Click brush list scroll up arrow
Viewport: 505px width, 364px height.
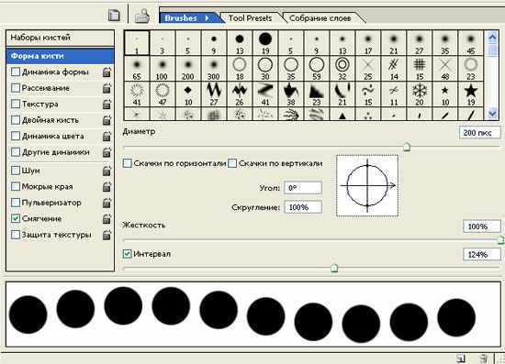[492, 38]
